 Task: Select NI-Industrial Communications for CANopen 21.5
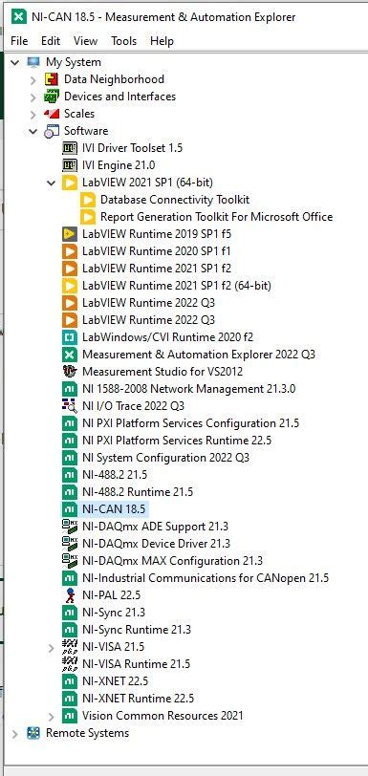tap(206, 578)
